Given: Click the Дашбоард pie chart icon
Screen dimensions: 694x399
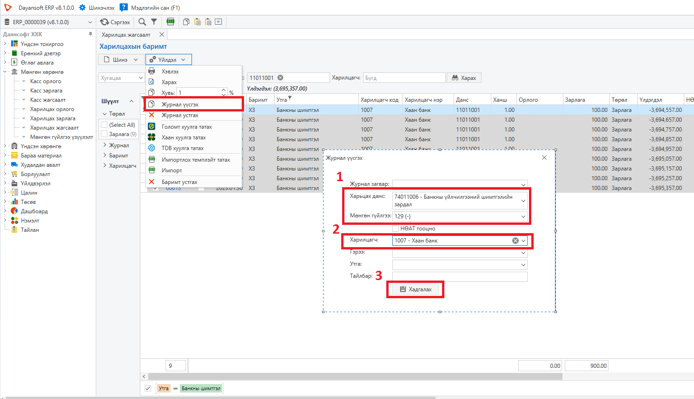Looking at the screenshot, I should tap(14, 211).
